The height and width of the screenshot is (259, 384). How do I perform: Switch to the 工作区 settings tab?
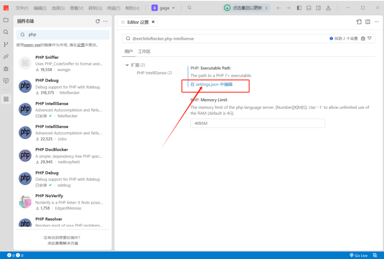pyautogui.click(x=144, y=51)
